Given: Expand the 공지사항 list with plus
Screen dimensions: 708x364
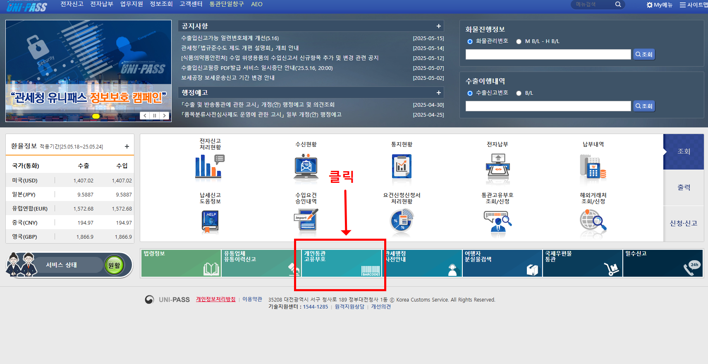Looking at the screenshot, I should click(438, 26).
